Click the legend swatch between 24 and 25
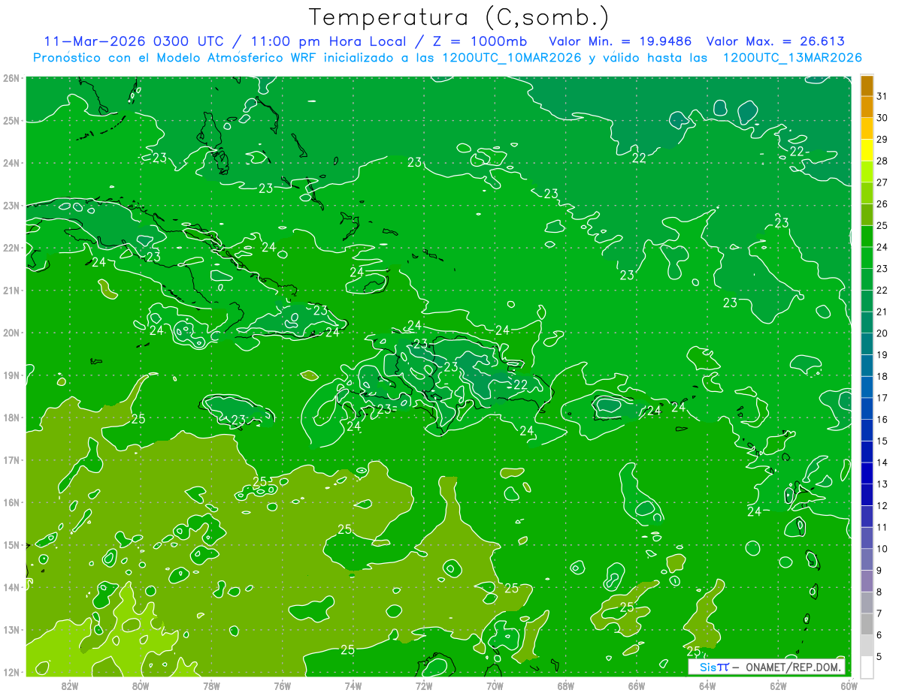The image size is (902, 696). (x=867, y=236)
